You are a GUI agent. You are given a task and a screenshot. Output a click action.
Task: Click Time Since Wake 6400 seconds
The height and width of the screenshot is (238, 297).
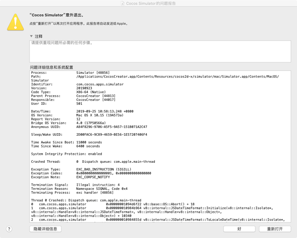pyautogui.click(x=66, y=146)
